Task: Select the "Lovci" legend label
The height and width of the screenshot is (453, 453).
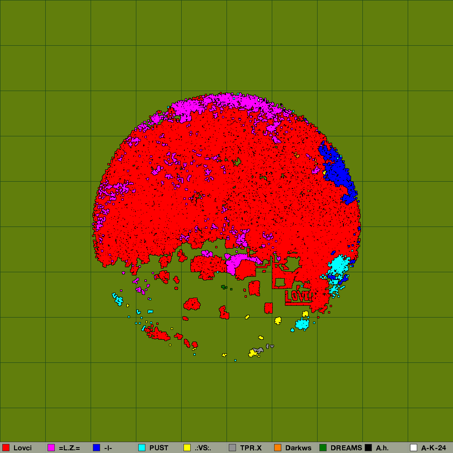Action: 23,448
